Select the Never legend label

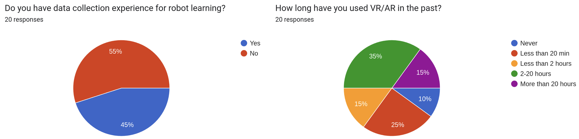tap(529, 43)
